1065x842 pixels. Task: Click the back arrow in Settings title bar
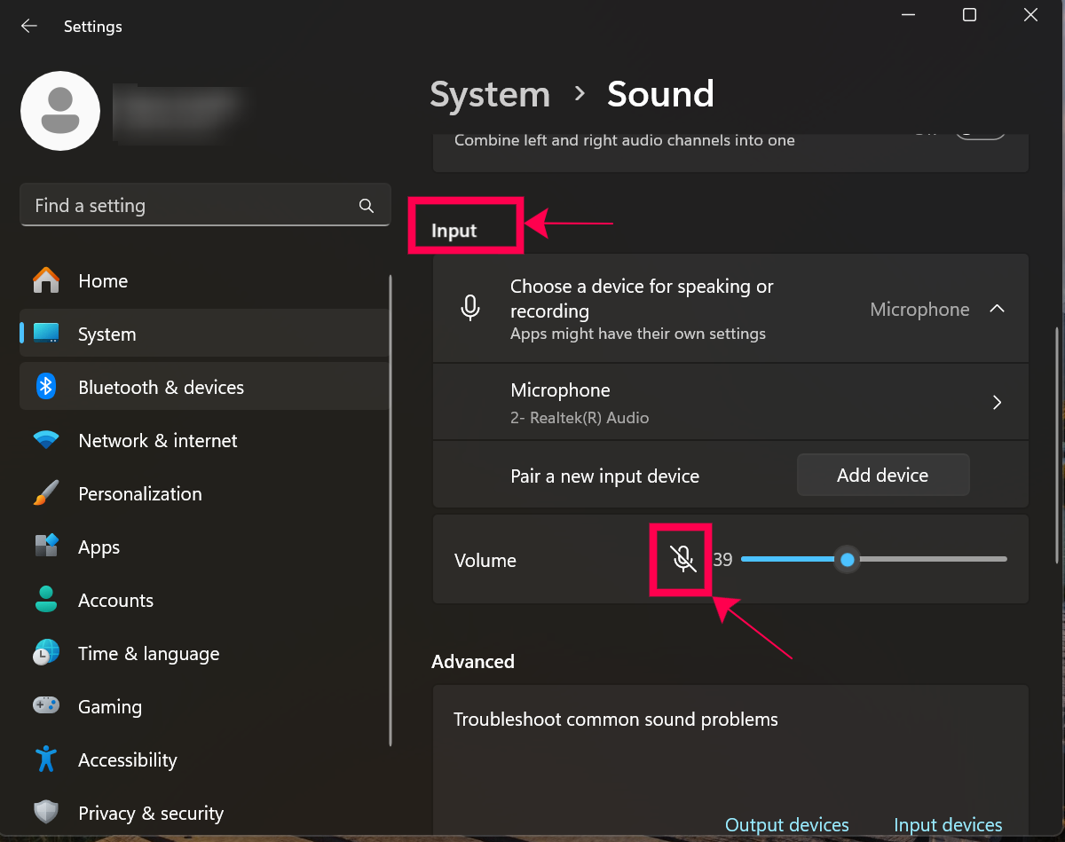(29, 27)
